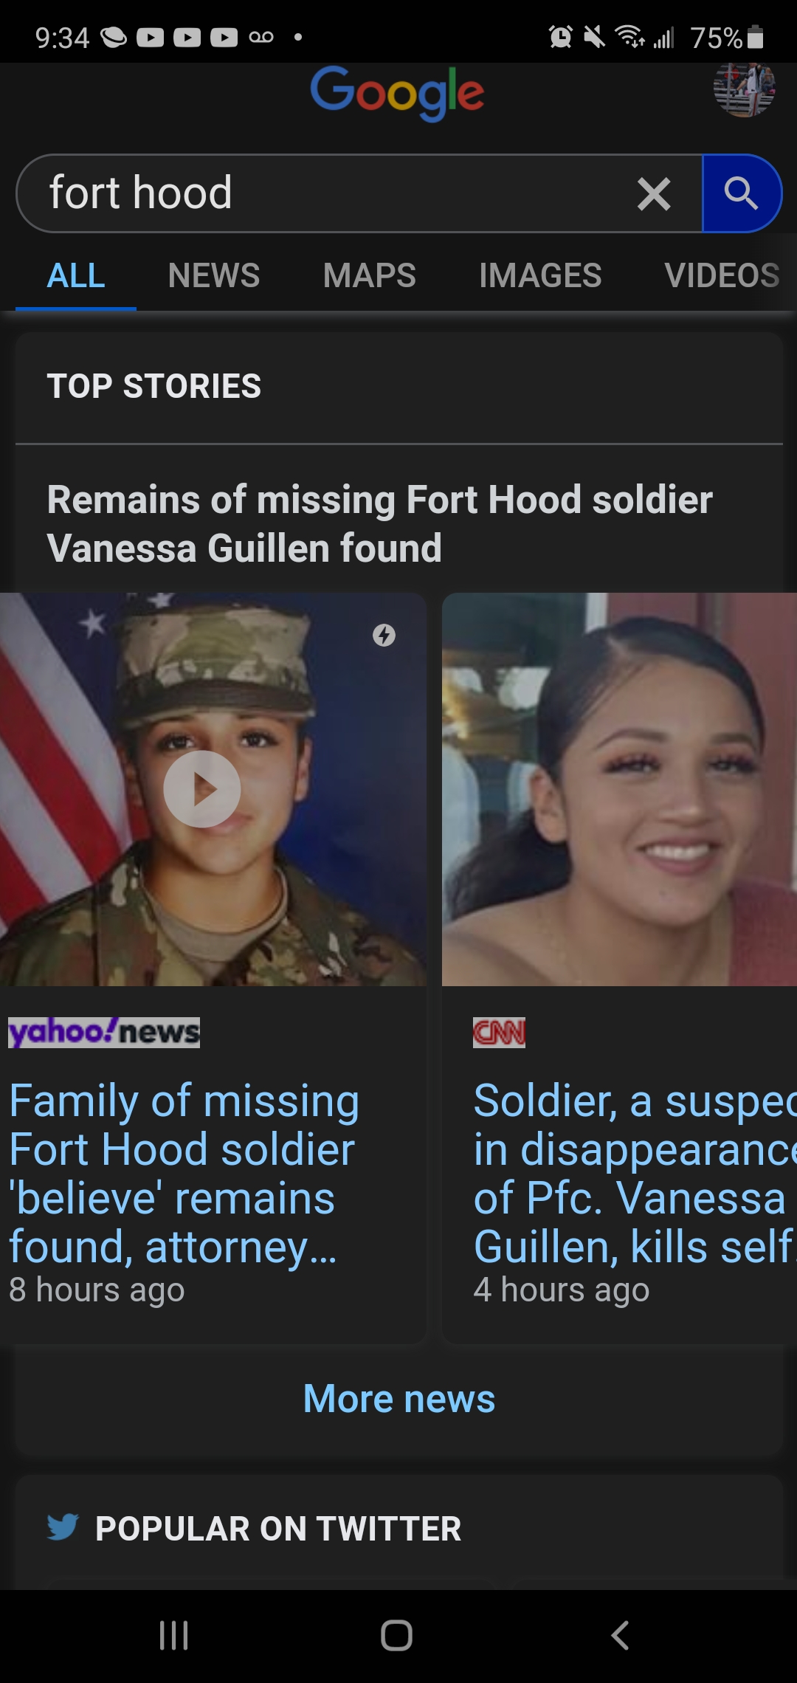This screenshot has height=1683, width=797.
Task: Tap the Android home button
Action: 397,1635
